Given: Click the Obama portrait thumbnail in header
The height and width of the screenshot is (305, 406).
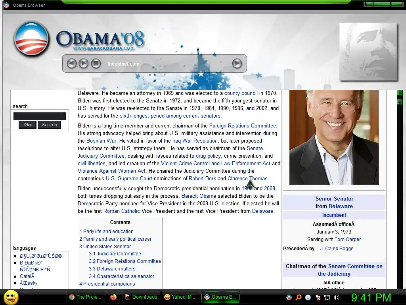Looking at the screenshot, I should pyautogui.click(x=368, y=52).
